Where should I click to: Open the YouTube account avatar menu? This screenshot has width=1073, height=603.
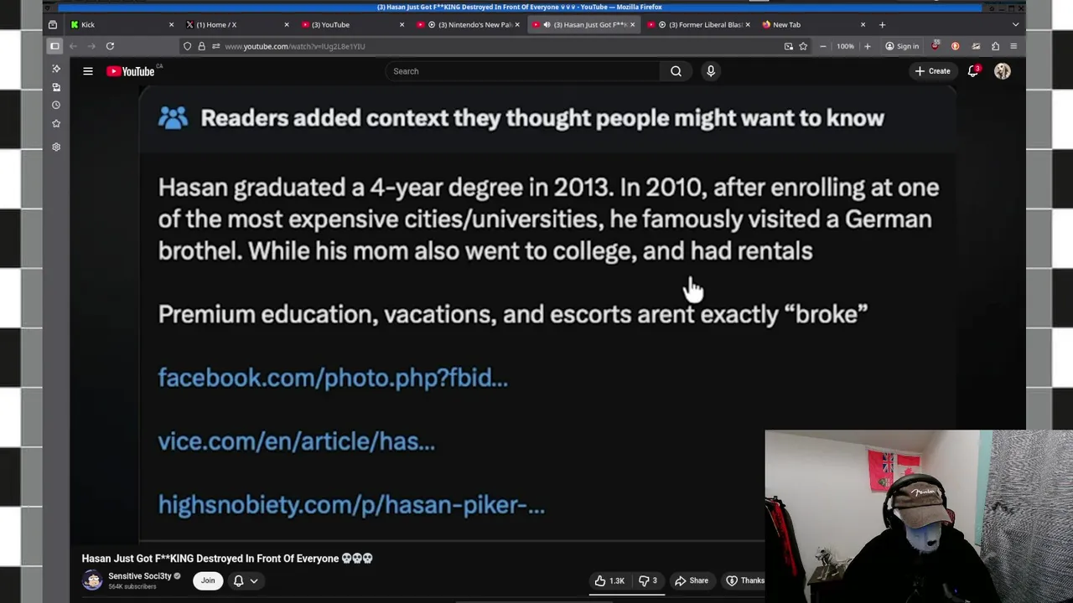pyautogui.click(x=1003, y=71)
